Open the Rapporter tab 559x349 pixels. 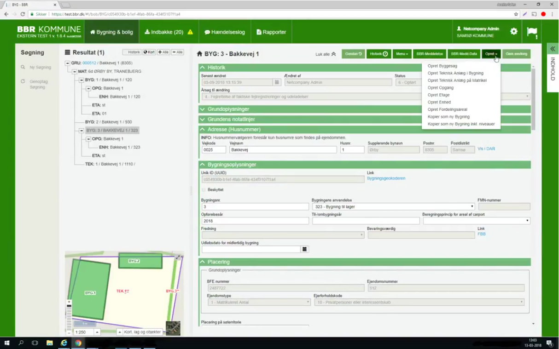click(271, 32)
